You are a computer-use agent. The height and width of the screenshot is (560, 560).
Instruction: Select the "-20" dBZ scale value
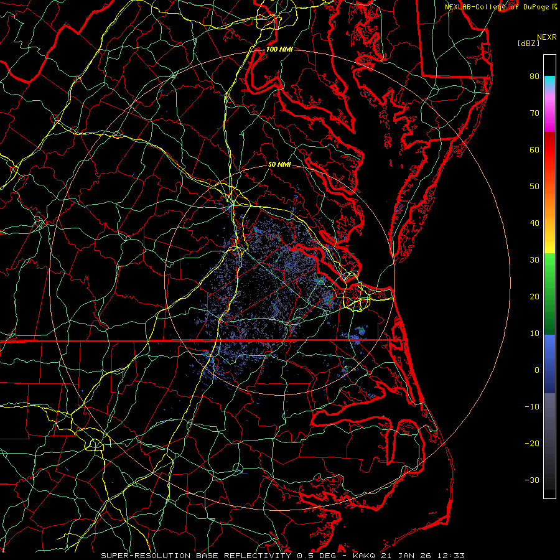pos(532,444)
